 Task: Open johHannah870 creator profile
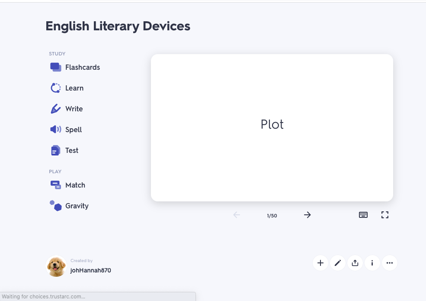click(x=91, y=270)
